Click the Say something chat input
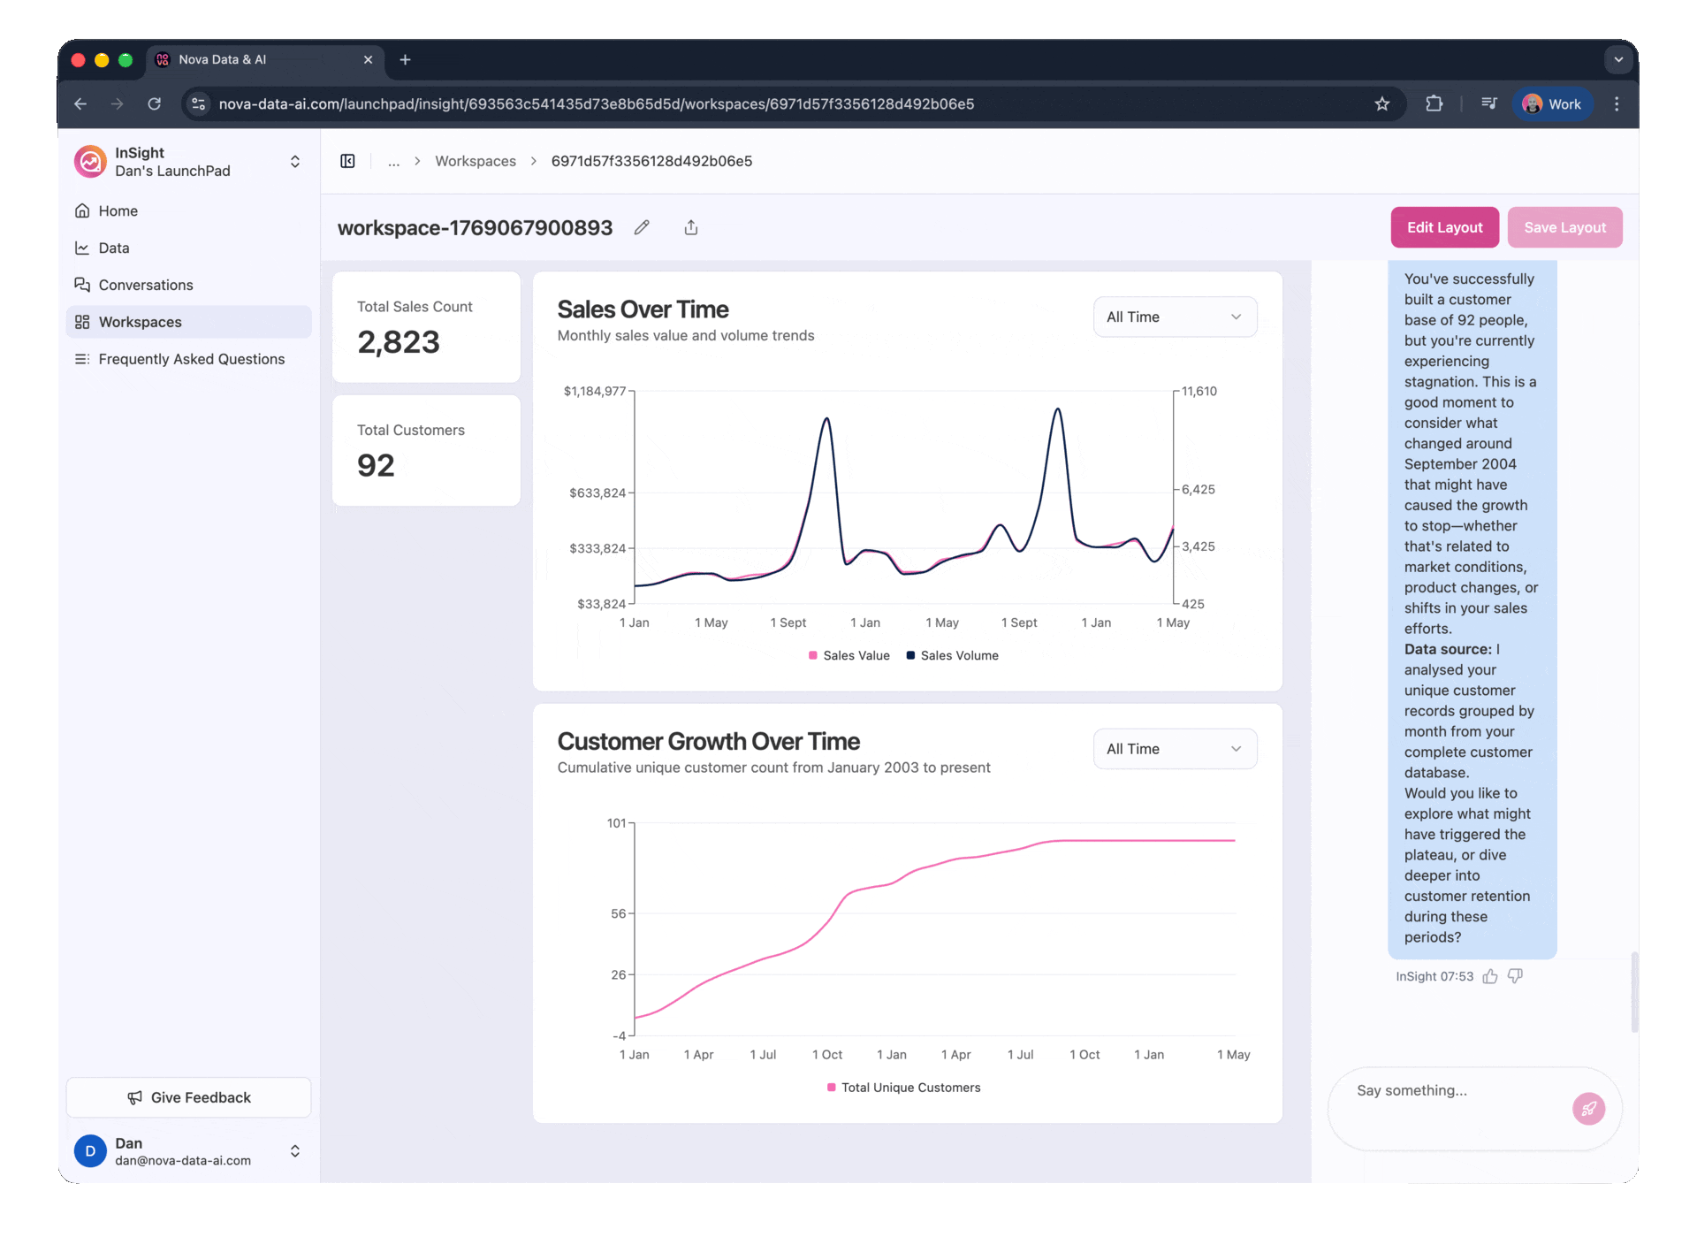The image size is (1697, 1260). [x=1458, y=1091]
